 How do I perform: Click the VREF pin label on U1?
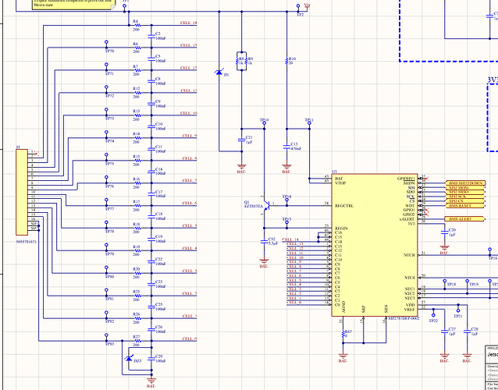(x=410, y=310)
